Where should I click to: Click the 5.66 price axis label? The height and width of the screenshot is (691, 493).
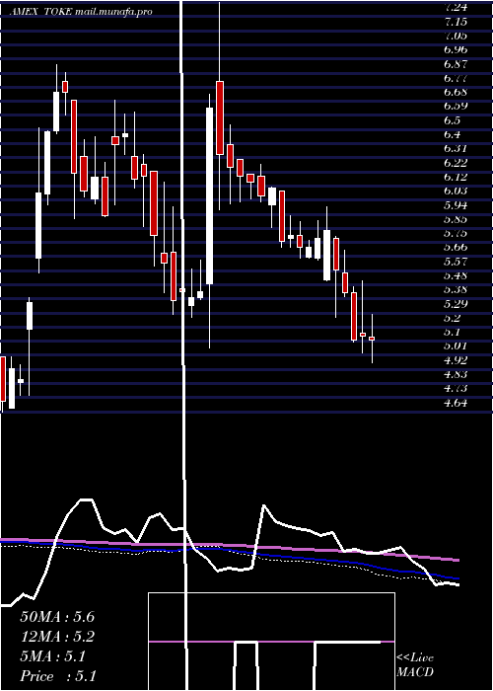[456, 247]
